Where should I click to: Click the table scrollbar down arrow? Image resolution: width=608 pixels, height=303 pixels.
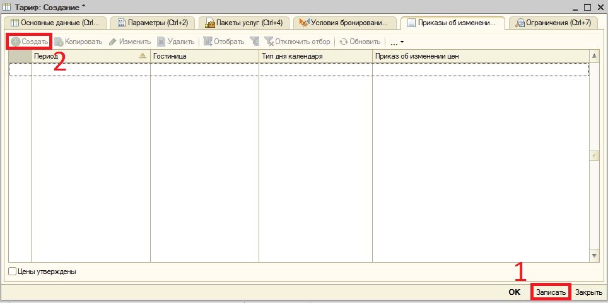[594, 256]
